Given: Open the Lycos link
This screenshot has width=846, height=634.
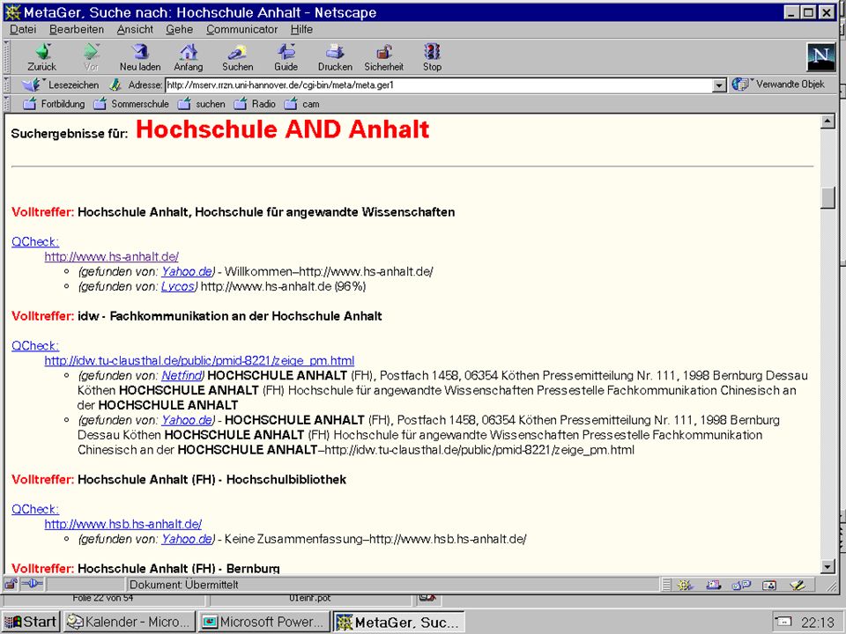Looking at the screenshot, I should pyautogui.click(x=177, y=286).
